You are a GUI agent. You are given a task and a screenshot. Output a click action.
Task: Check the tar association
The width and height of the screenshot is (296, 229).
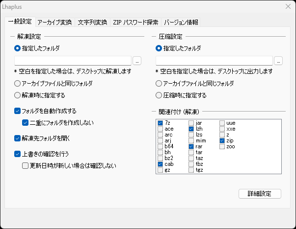pos(191,152)
